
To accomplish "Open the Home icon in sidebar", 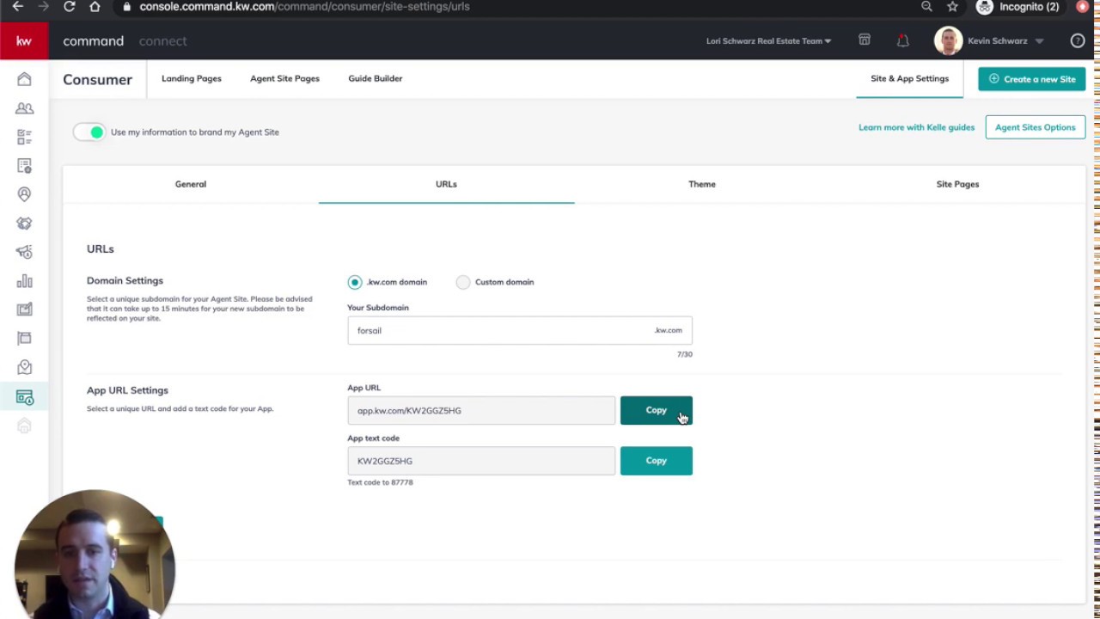I will [x=24, y=79].
